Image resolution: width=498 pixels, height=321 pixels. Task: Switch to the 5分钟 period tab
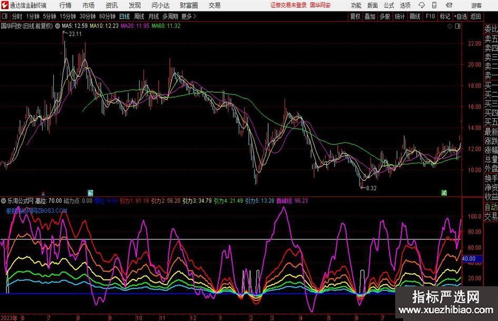49,16
